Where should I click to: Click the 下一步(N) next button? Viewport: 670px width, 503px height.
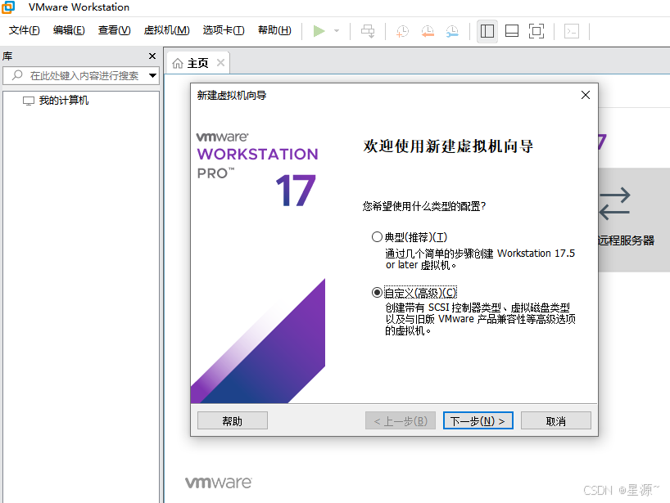pos(478,420)
